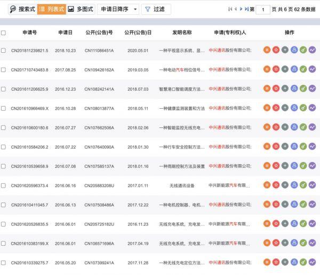Screen dimensions: 320x275
Task: Open orange detail icon for CN201610383199.X
Action: point(267,243)
